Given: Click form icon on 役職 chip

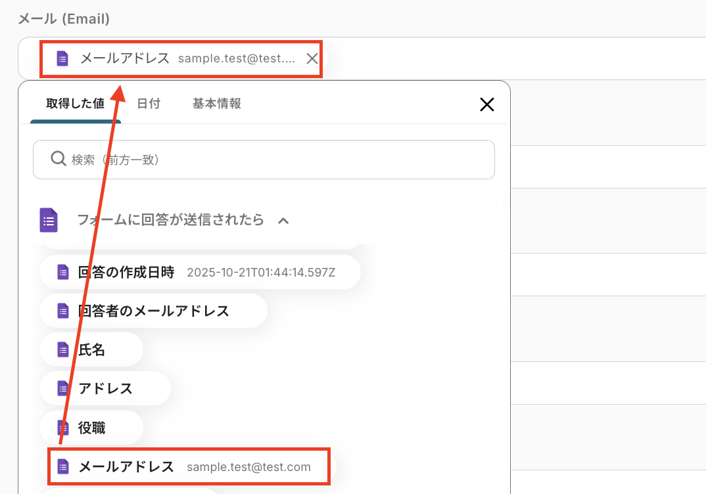Looking at the screenshot, I should 62,428.
